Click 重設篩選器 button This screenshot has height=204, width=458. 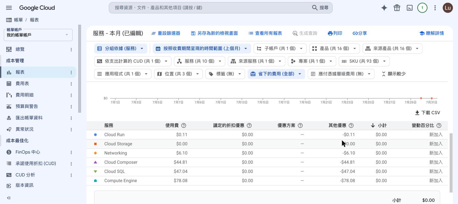tap(166, 33)
